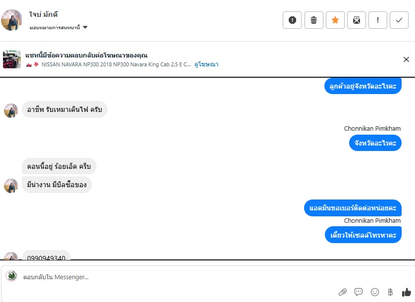Mark conversation as unread envelope icon
Viewport: 415px width, 302px height.
pyautogui.click(x=357, y=20)
